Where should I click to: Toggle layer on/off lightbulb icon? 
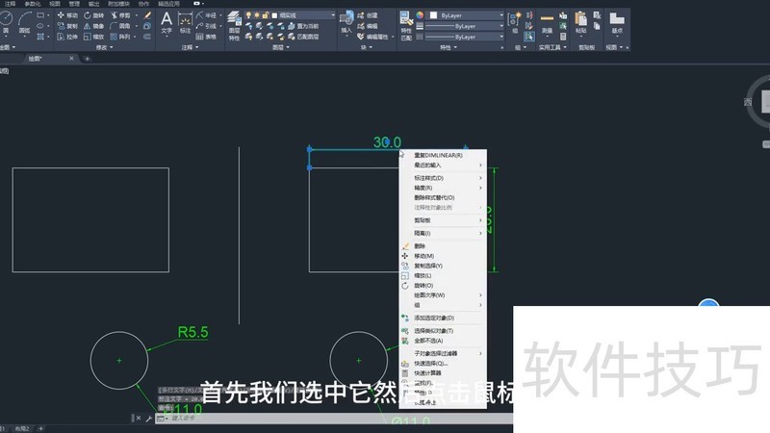(248, 15)
